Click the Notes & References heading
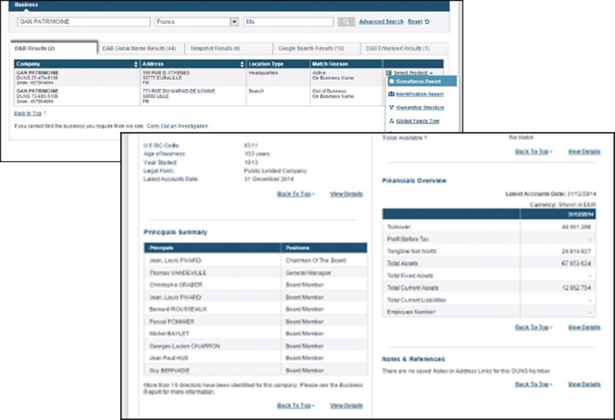The image size is (615, 420). [x=413, y=359]
